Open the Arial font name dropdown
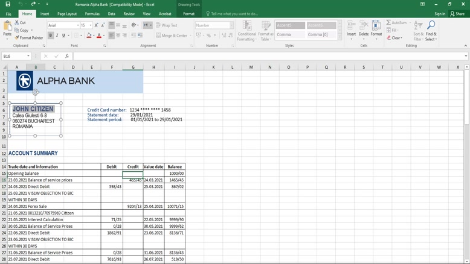Image resolution: width=470 pixels, height=264 pixels. 78,25
